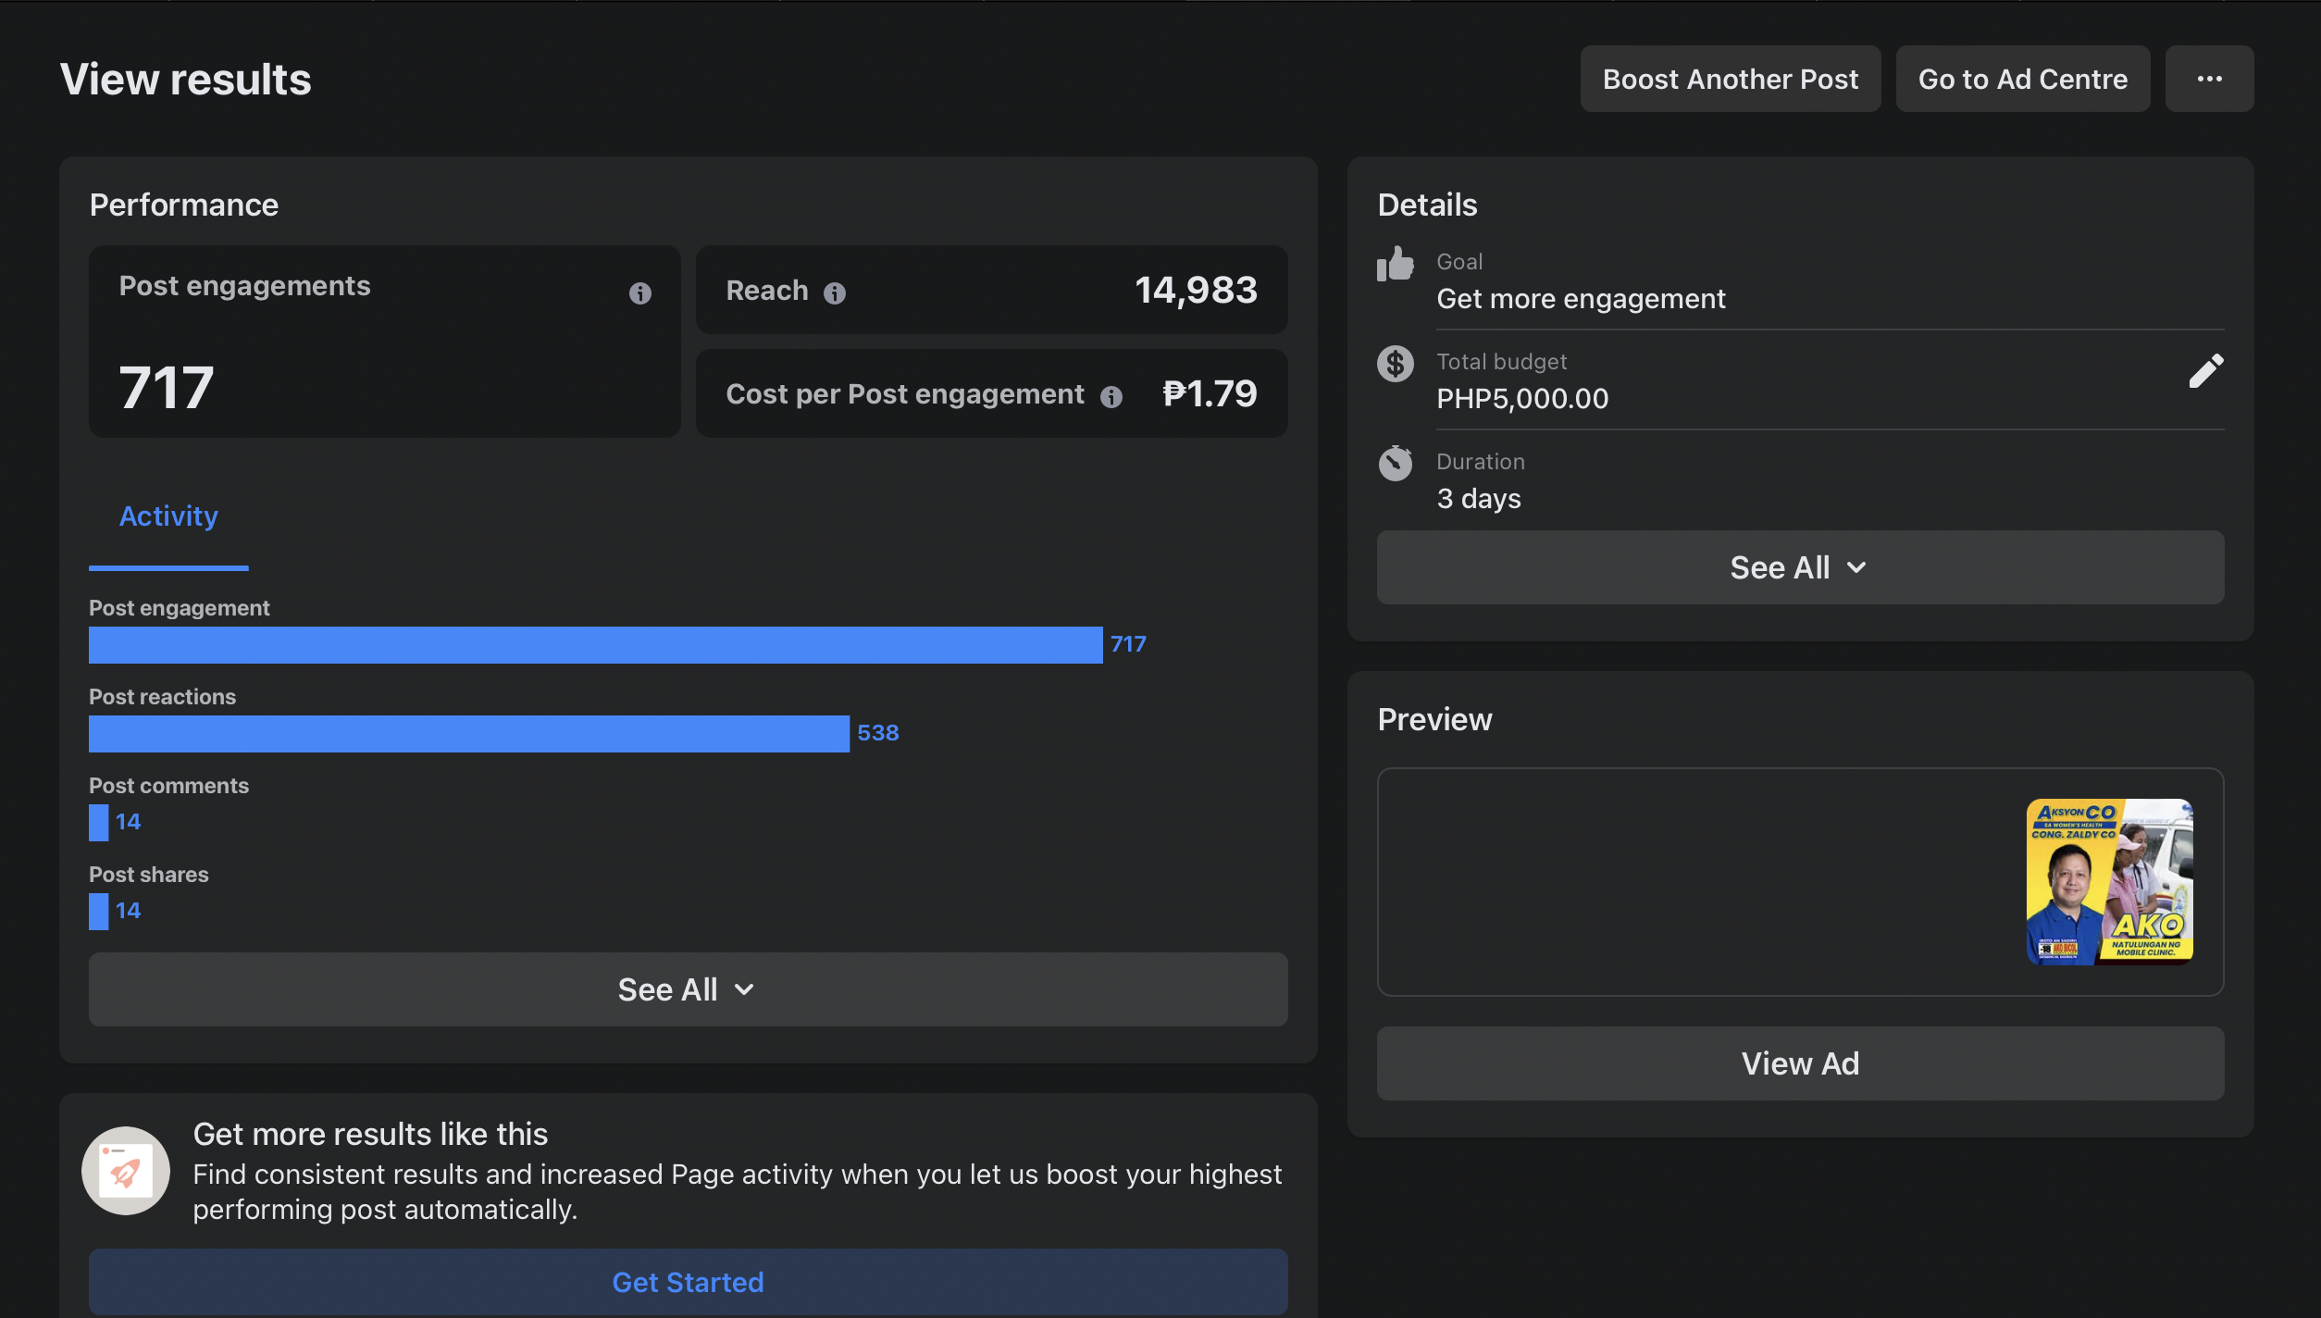This screenshot has width=2321, height=1318.
Task: Open the View Ad button
Action: [1800, 1063]
